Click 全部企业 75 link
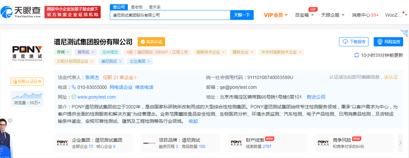The height and width of the screenshot is (158, 409). click(82, 147)
